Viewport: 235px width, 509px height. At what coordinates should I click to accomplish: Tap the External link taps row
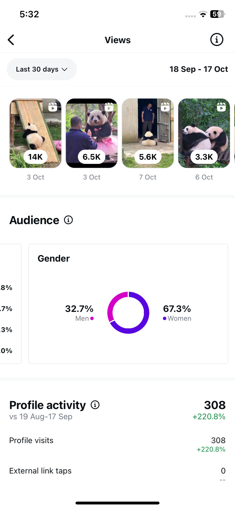117,471
